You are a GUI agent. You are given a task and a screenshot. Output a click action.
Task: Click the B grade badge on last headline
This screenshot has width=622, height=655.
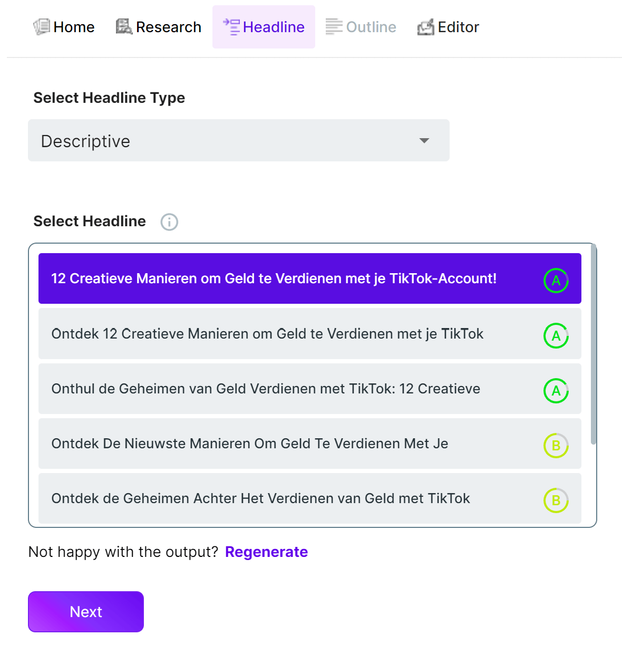(556, 500)
